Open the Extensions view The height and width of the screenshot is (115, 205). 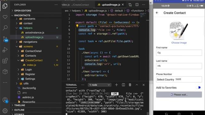point(5,61)
